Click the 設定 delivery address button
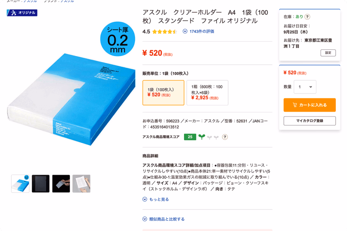Screen dimensions: 347x231 click(x=328, y=53)
